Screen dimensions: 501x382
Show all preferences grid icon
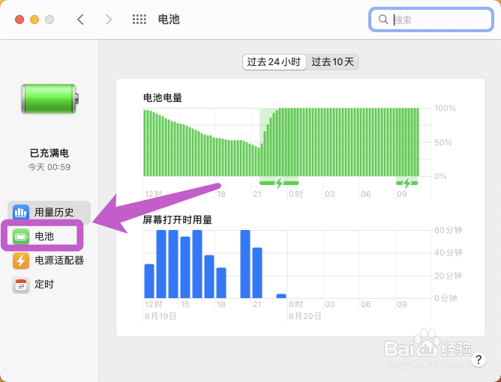139,19
